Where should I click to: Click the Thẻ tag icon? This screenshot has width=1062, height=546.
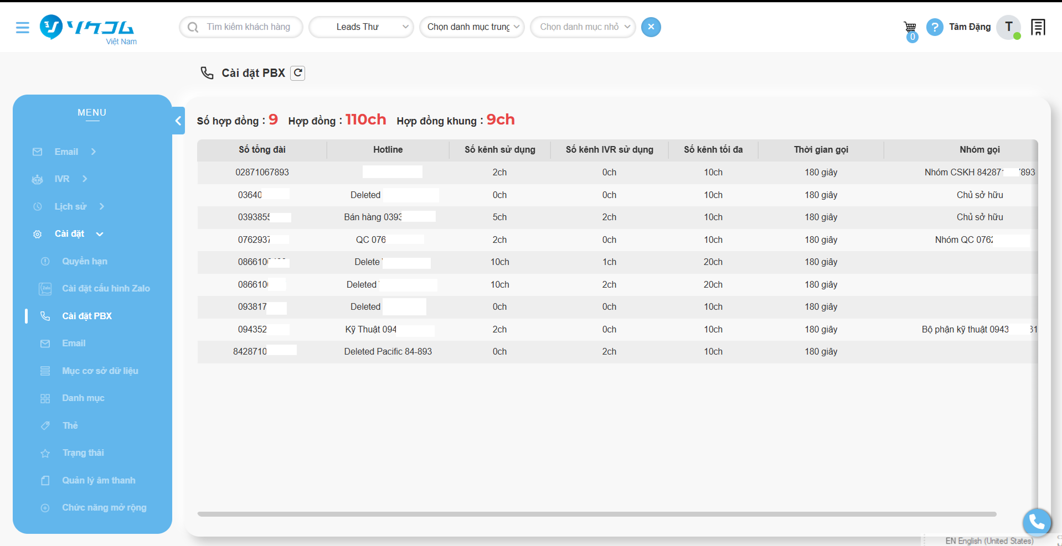[45, 425]
